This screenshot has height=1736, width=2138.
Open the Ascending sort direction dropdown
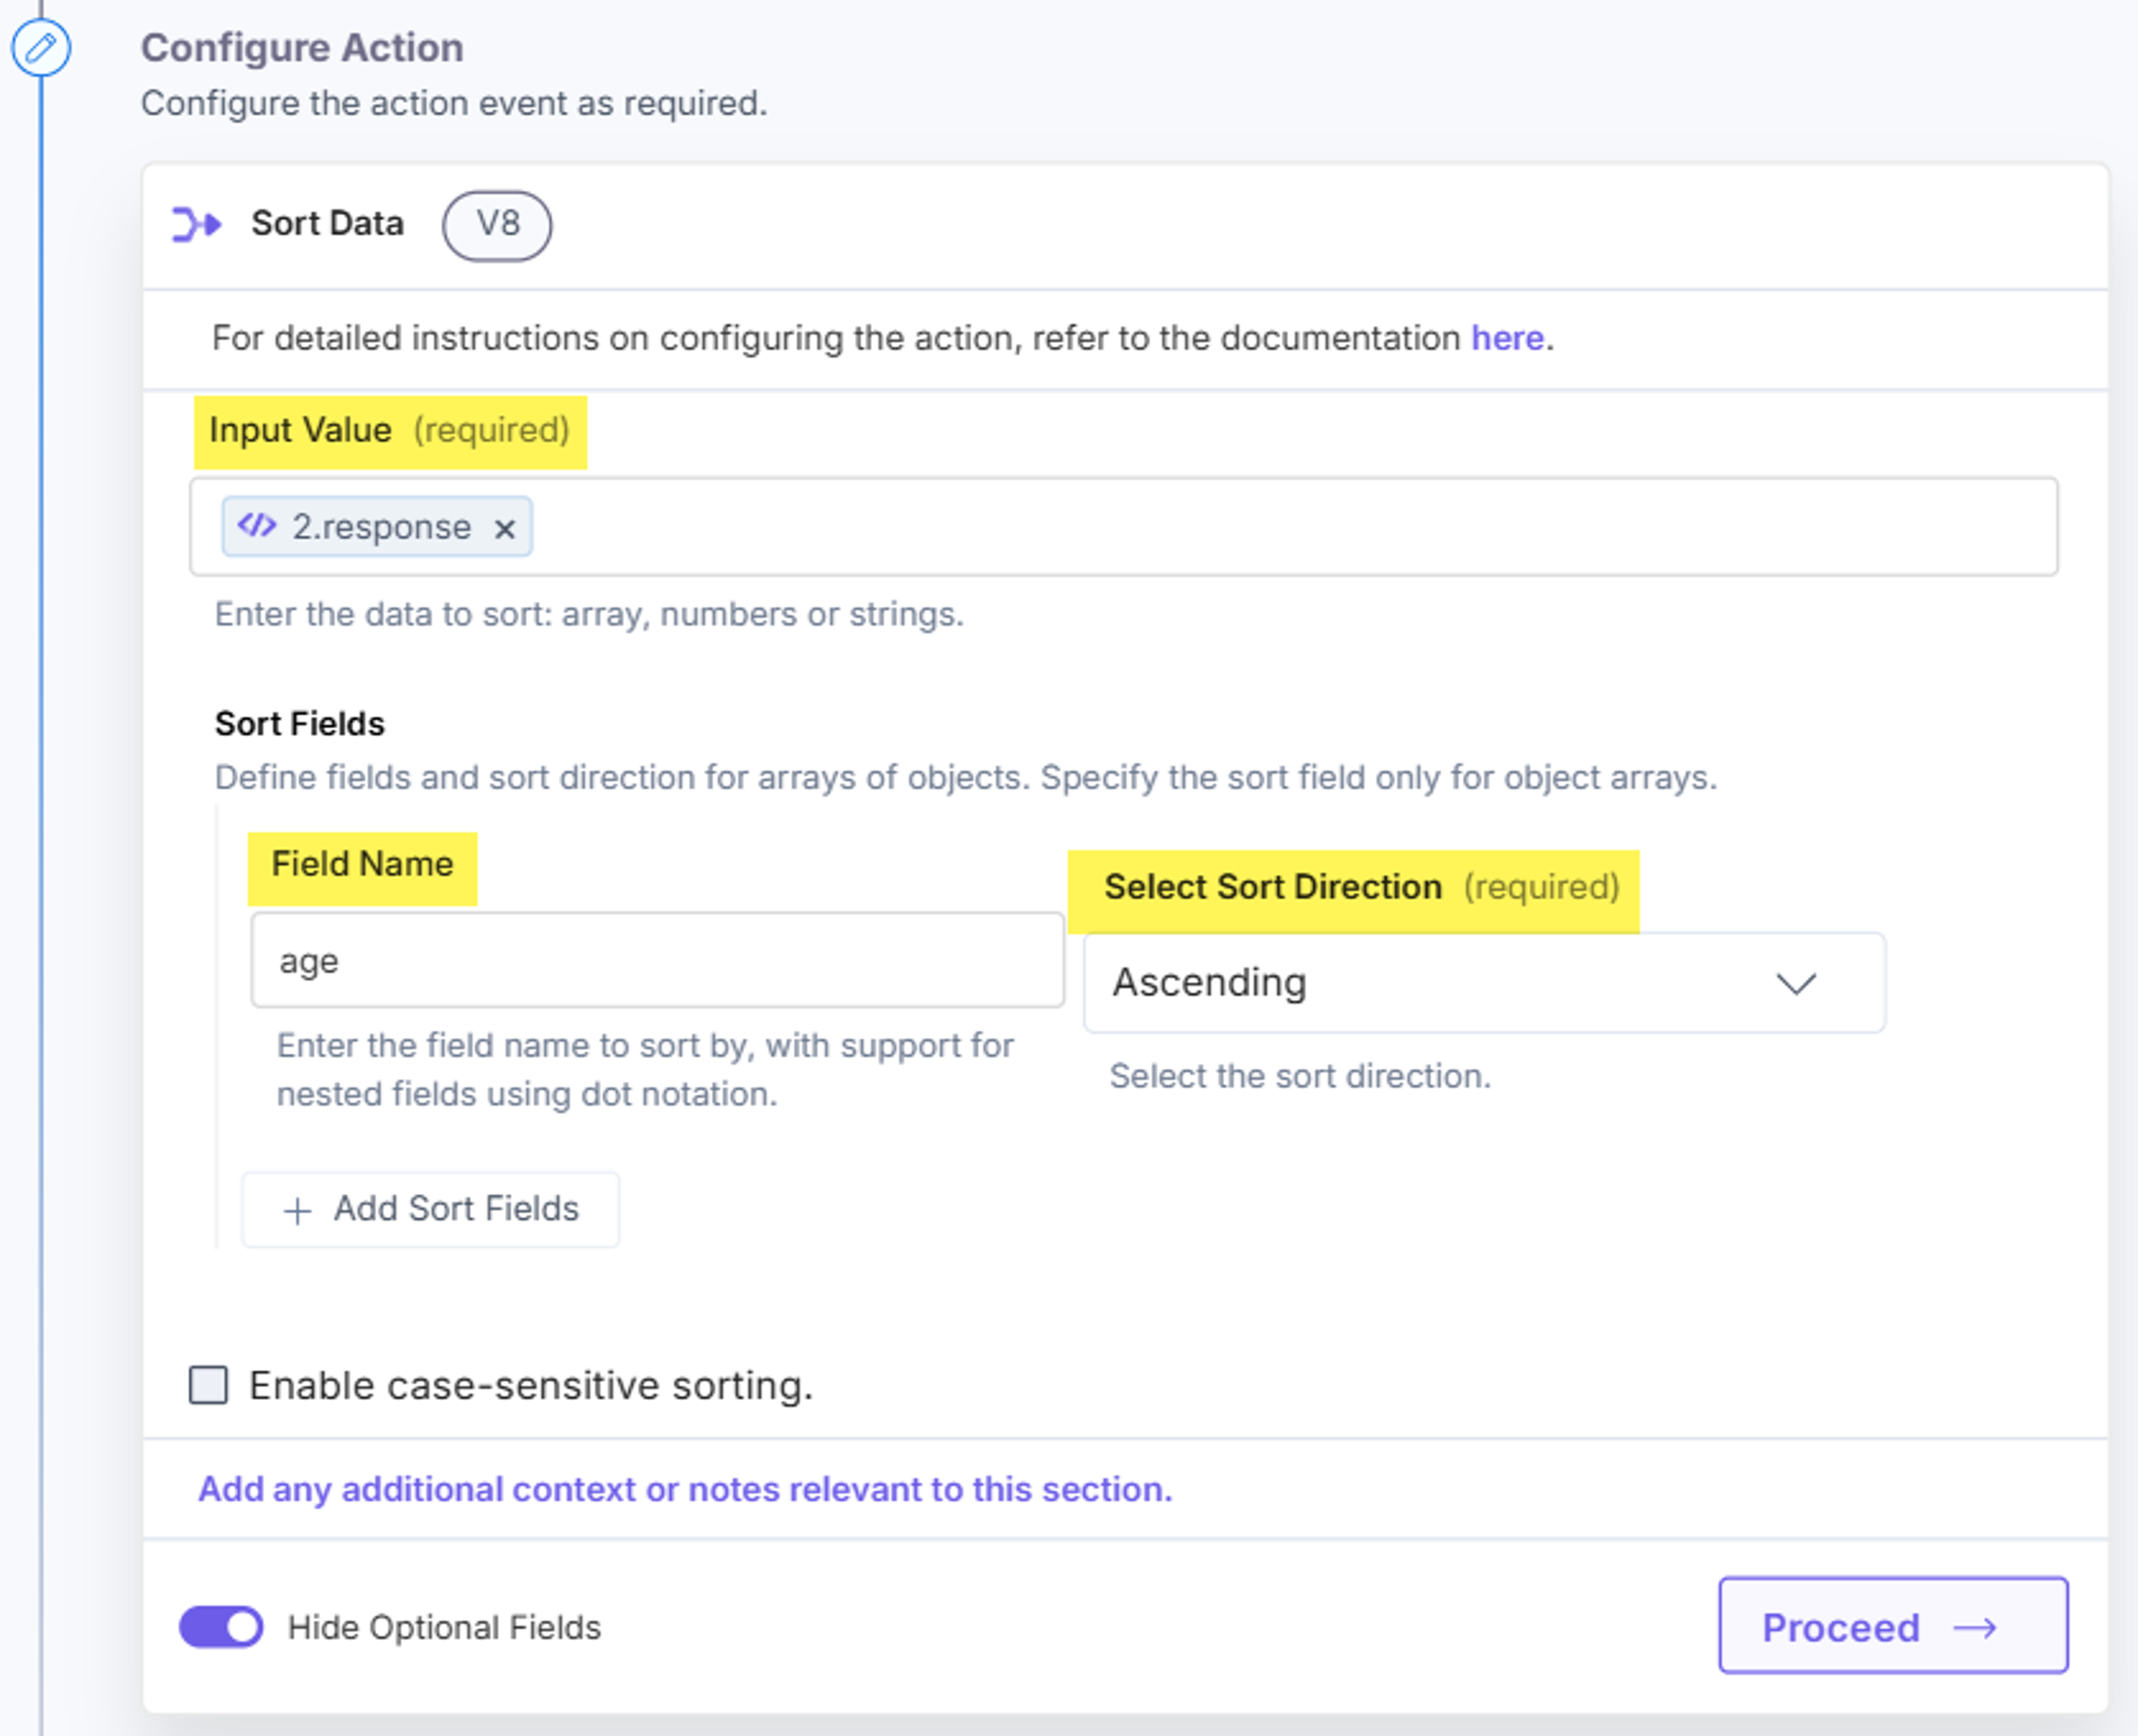point(1484,983)
